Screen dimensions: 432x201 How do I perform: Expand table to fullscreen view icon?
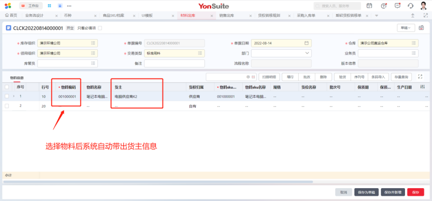click(420, 76)
